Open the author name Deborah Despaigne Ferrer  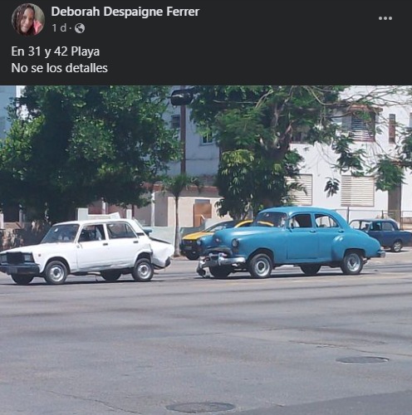tap(125, 12)
